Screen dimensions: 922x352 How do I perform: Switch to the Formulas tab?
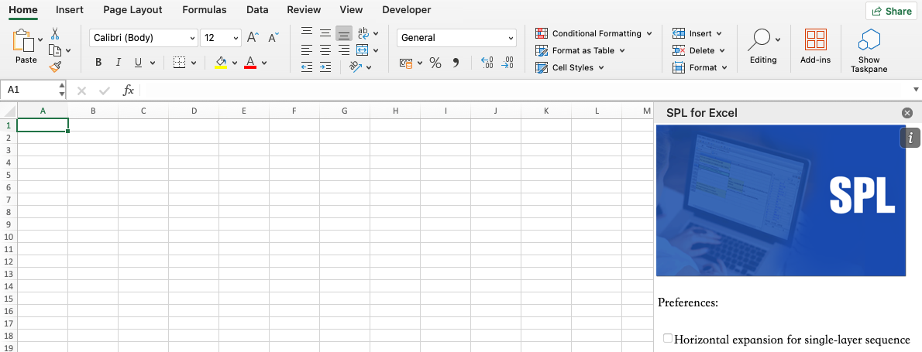(x=205, y=10)
